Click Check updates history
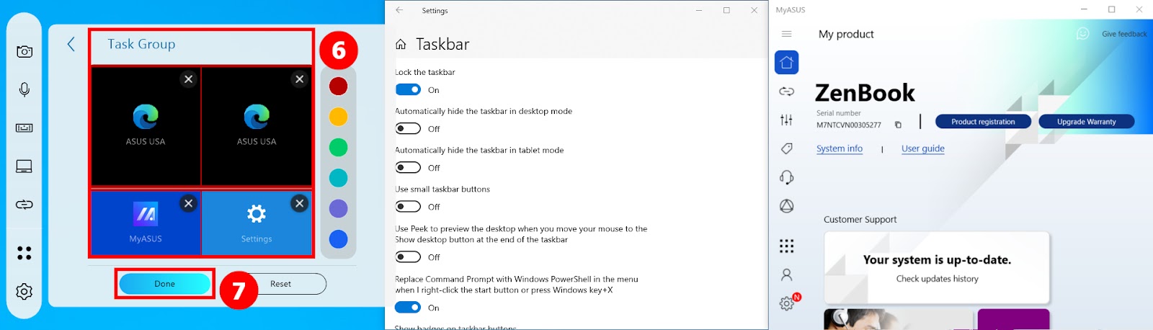The height and width of the screenshot is (330, 1153). click(x=938, y=279)
